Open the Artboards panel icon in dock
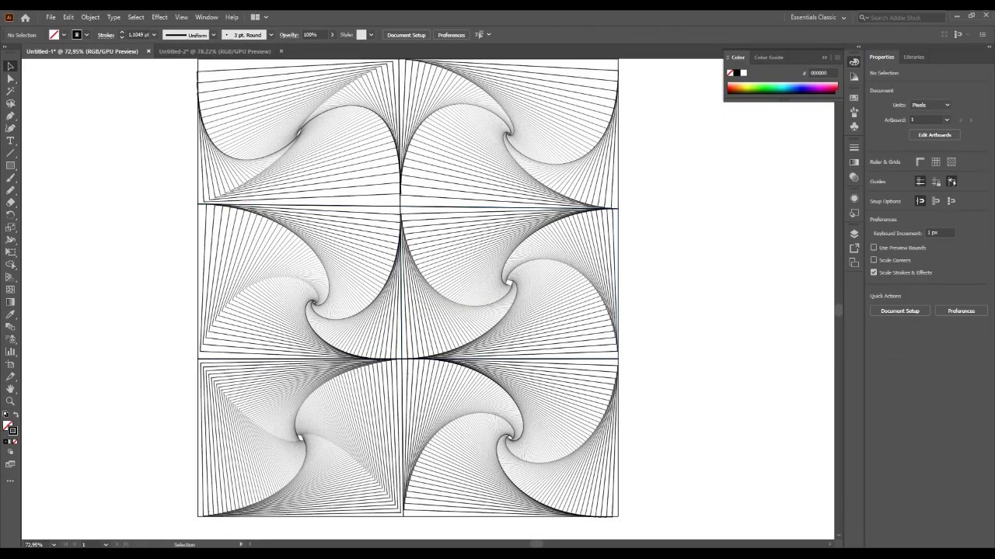The width and height of the screenshot is (995, 559). pyautogui.click(x=854, y=262)
